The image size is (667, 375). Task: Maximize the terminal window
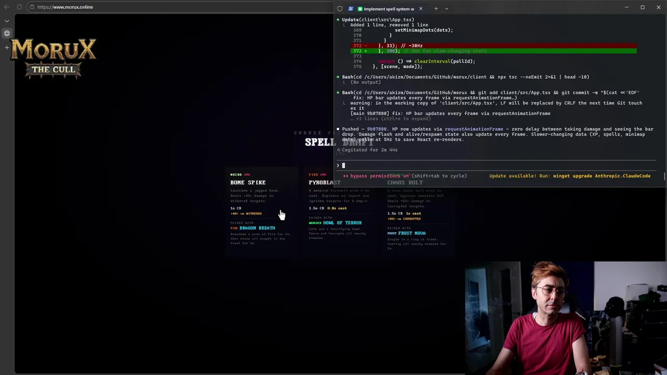(x=643, y=7)
